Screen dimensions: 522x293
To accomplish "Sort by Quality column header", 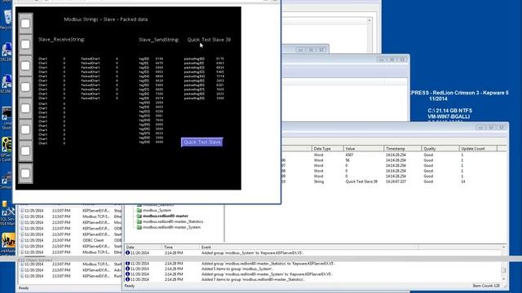I will [440, 148].
